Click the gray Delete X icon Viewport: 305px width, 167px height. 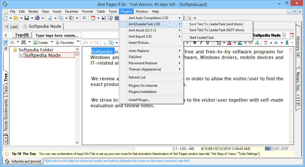(84, 18)
